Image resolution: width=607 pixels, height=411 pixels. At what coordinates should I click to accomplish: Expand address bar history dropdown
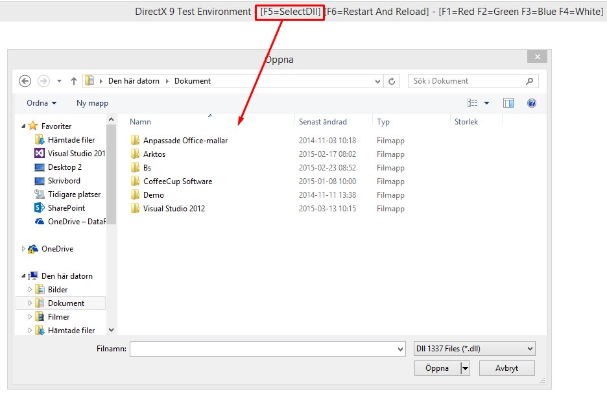coord(378,81)
